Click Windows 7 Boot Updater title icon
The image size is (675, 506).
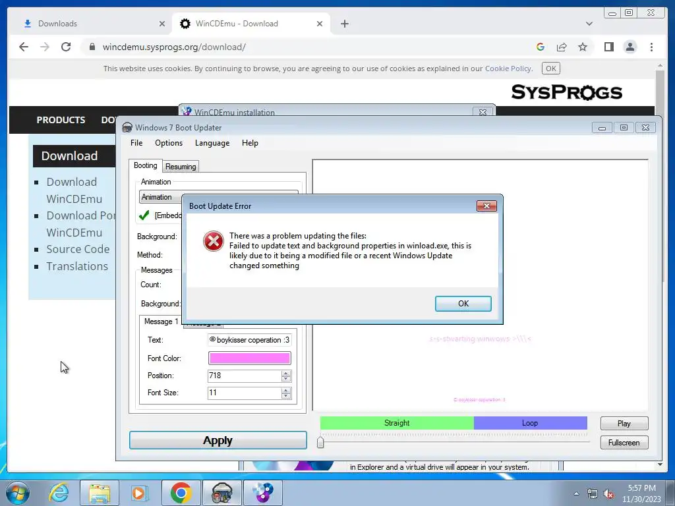(127, 127)
